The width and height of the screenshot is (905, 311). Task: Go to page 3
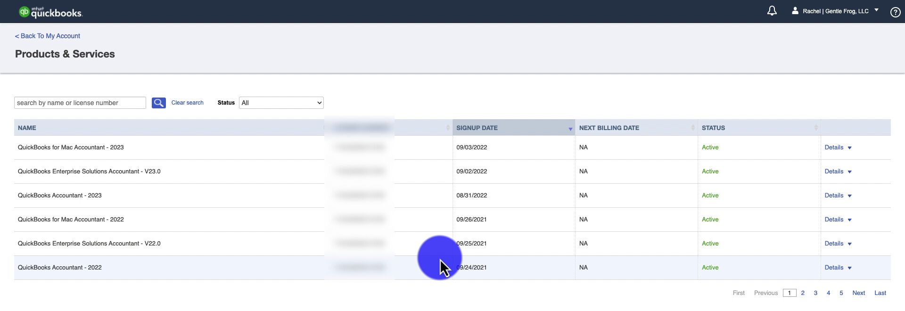tap(815, 293)
